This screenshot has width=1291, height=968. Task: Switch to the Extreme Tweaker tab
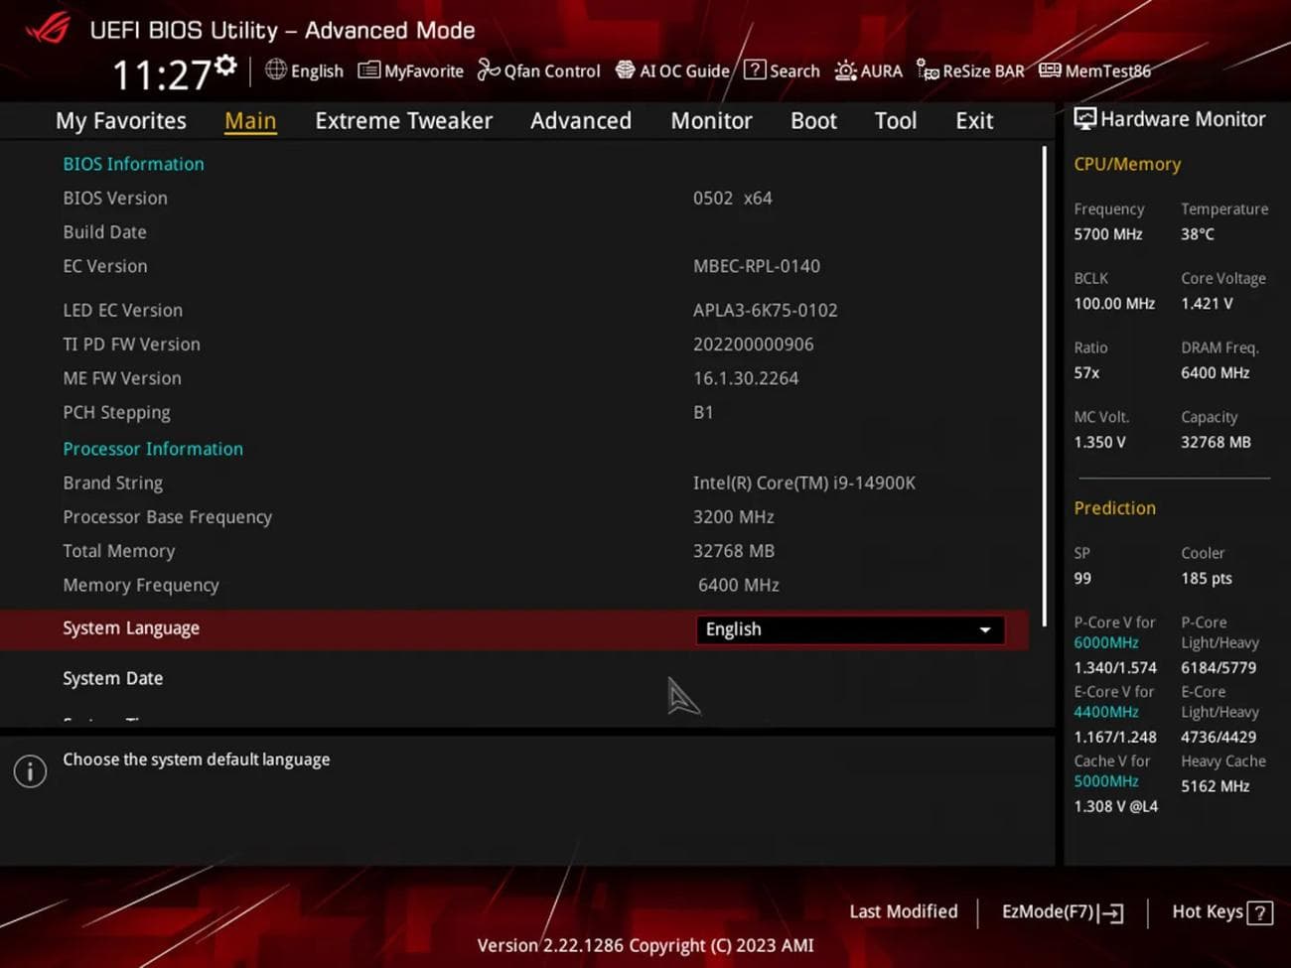(x=403, y=121)
